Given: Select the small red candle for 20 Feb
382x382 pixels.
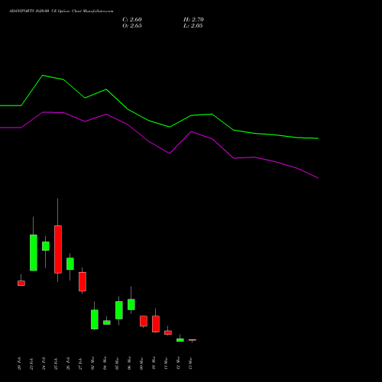Looking at the screenshot, I should [21, 283].
